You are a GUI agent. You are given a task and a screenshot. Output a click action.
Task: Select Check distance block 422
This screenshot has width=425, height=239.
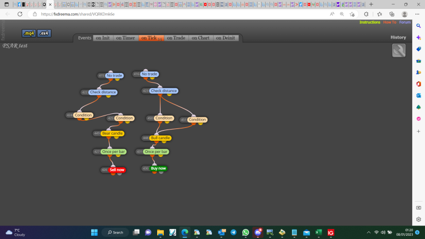pyautogui.click(x=103, y=92)
